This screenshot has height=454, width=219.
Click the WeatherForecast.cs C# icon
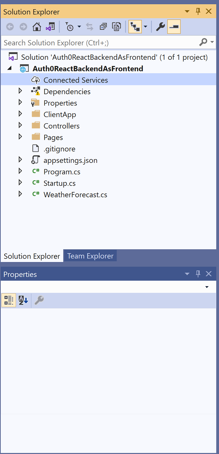36,194
